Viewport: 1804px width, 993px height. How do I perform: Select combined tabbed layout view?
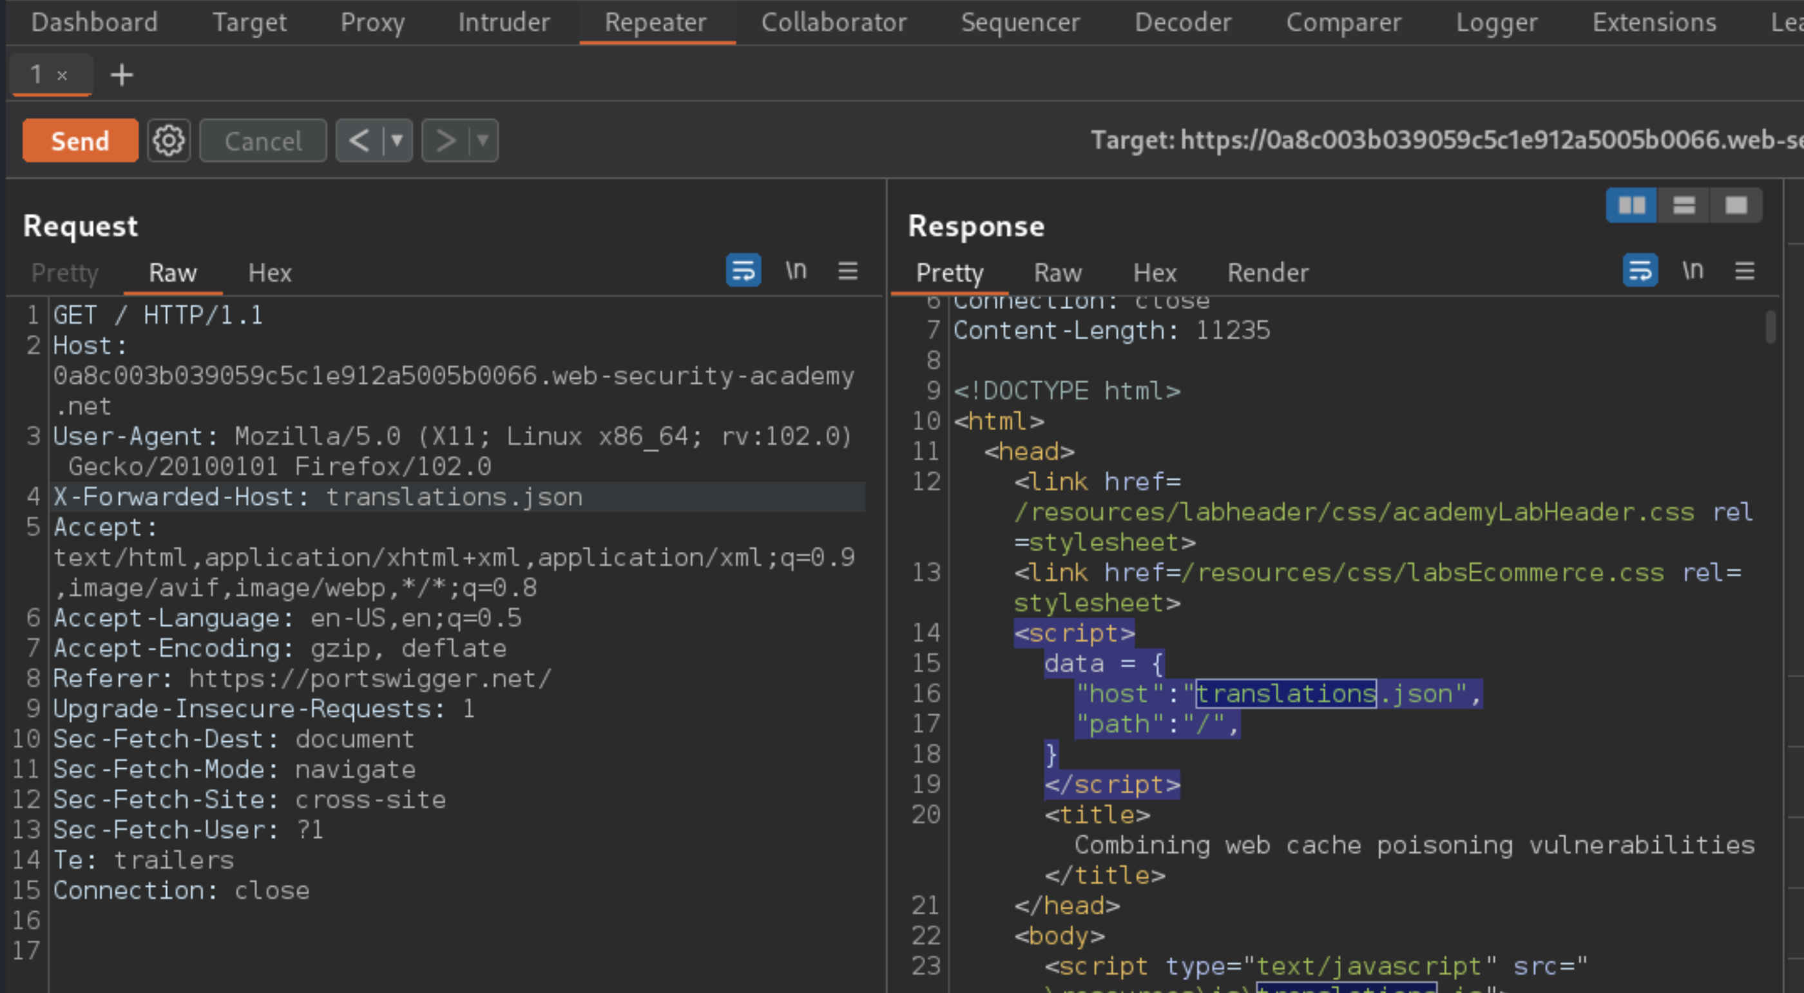[1736, 205]
